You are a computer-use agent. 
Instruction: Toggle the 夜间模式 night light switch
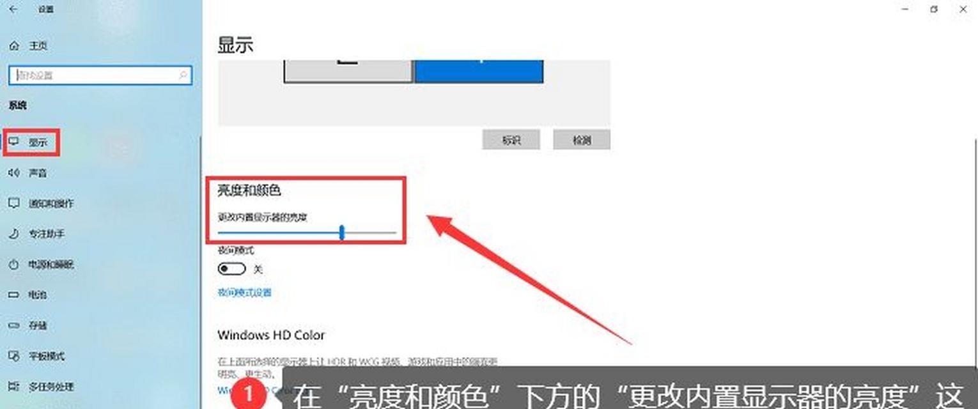tap(231, 269)
